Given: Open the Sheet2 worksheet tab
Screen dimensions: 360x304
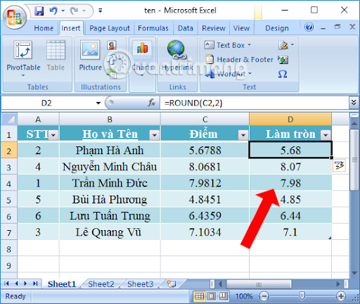Looking at the screenshot, I should pyautogui.click(x=101, y=284).
